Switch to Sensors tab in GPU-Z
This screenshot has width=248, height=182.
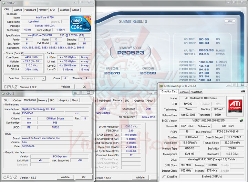184,92
